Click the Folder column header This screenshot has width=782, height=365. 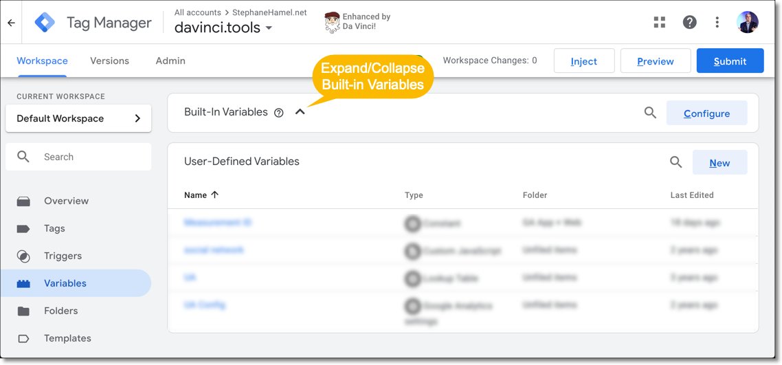[x=535, y=195]
